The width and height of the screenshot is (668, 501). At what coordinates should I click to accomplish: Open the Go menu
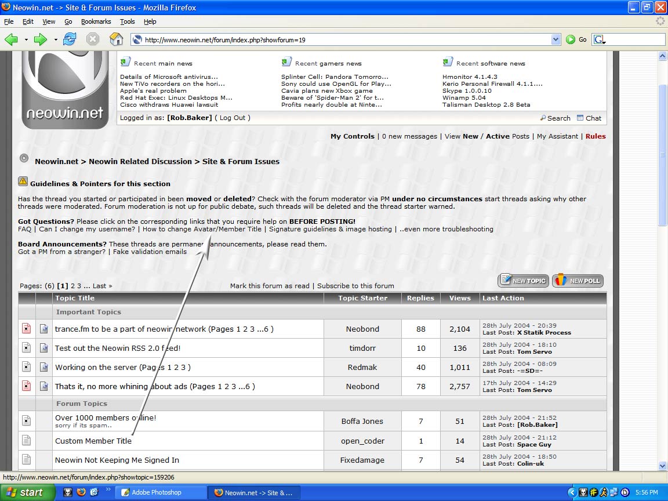(x=68, y=21)
